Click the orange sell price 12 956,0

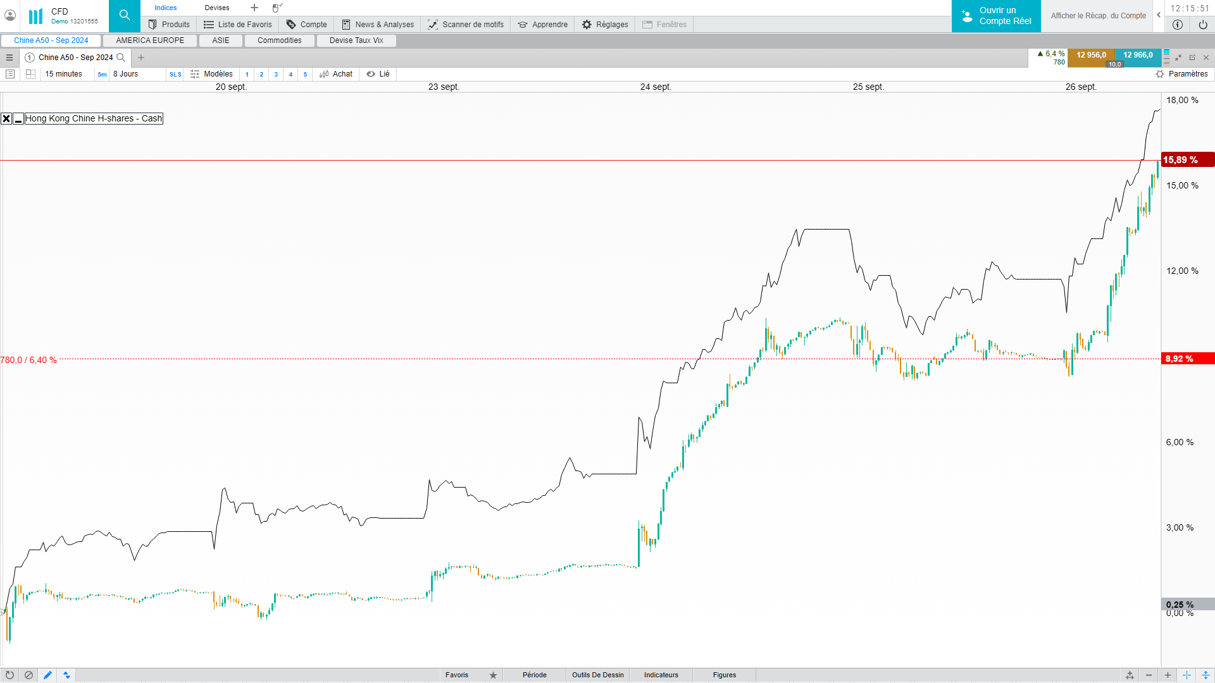1091,55
